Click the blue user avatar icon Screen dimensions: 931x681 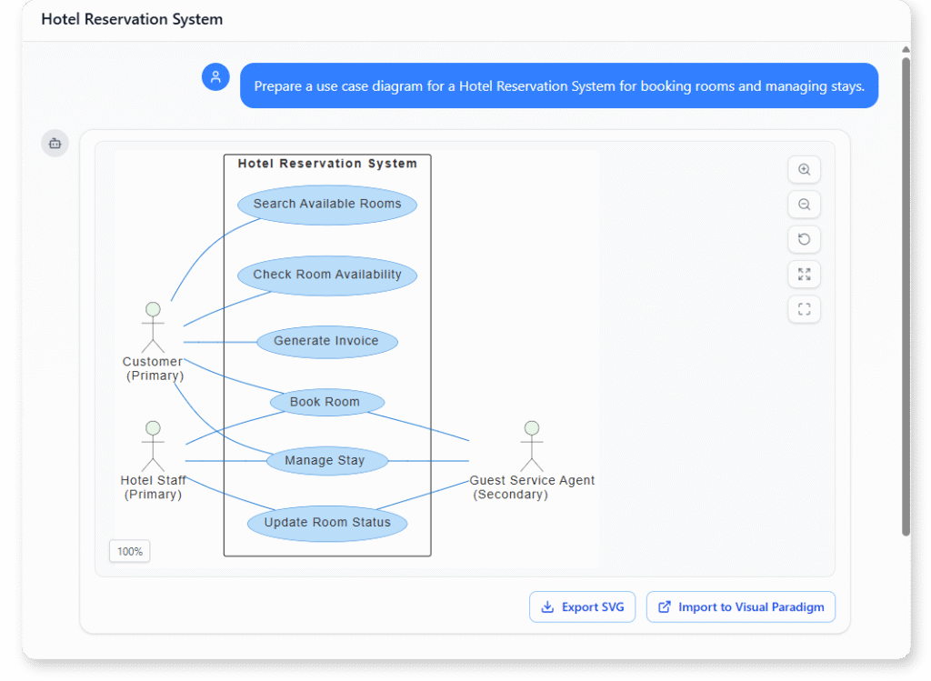coord(215,77)
